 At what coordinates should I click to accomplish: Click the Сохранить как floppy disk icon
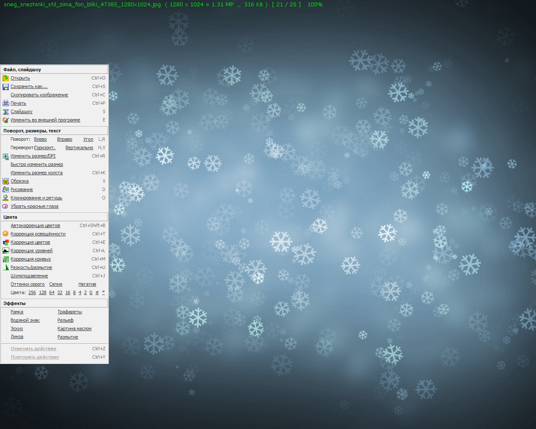coord(5,87)
